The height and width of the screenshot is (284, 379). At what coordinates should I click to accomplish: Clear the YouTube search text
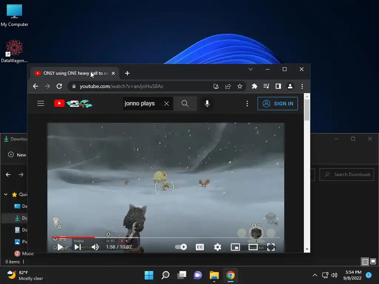(x=167, y=104)
